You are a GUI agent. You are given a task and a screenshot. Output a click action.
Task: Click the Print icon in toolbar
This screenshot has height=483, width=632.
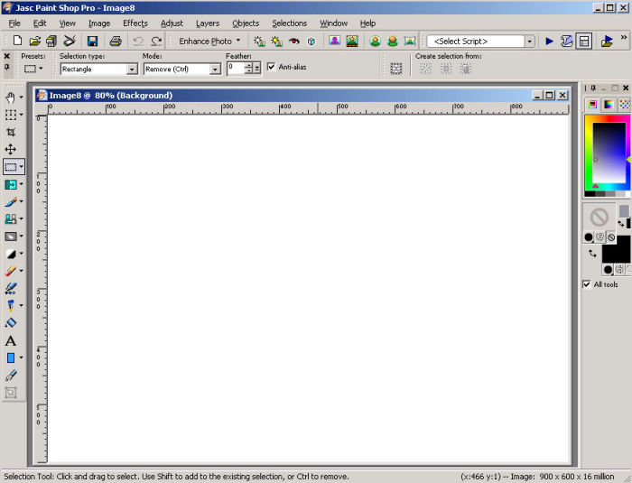coord(115,42)
